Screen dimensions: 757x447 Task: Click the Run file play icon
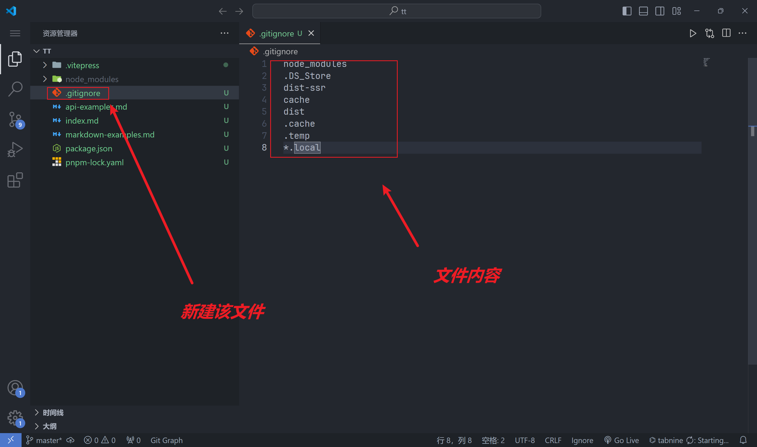693,33
